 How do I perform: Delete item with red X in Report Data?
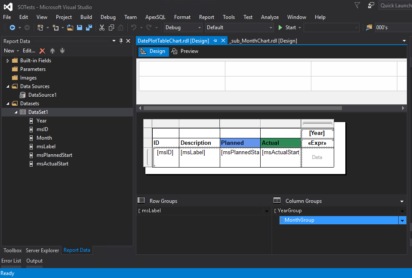coord(42,51)
